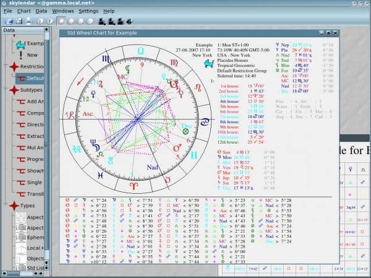Select the Transit subtype entry
The width and height of the screenshot is (371, 278).
(x=30, y=194)
